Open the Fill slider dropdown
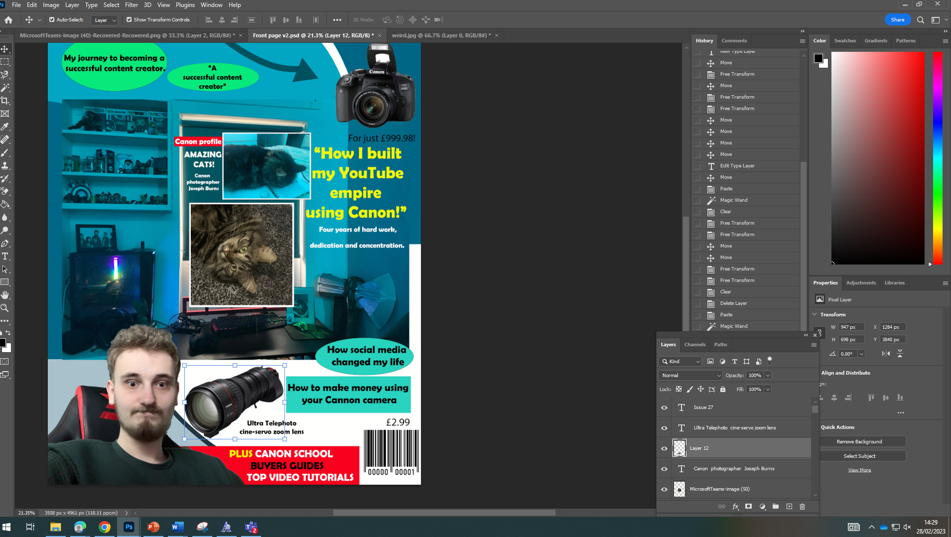This screenshot has width=951, height=537. point(768,390)
